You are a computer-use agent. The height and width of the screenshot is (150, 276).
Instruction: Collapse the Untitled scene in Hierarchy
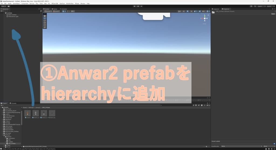[x=4, y=13]
